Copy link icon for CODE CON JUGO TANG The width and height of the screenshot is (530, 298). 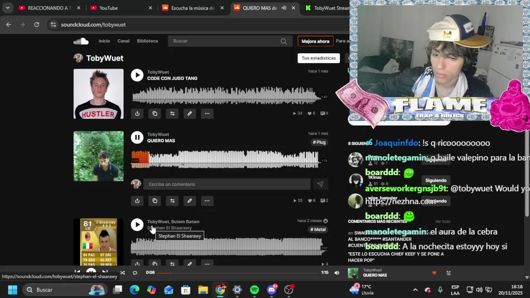coord(155,113)
